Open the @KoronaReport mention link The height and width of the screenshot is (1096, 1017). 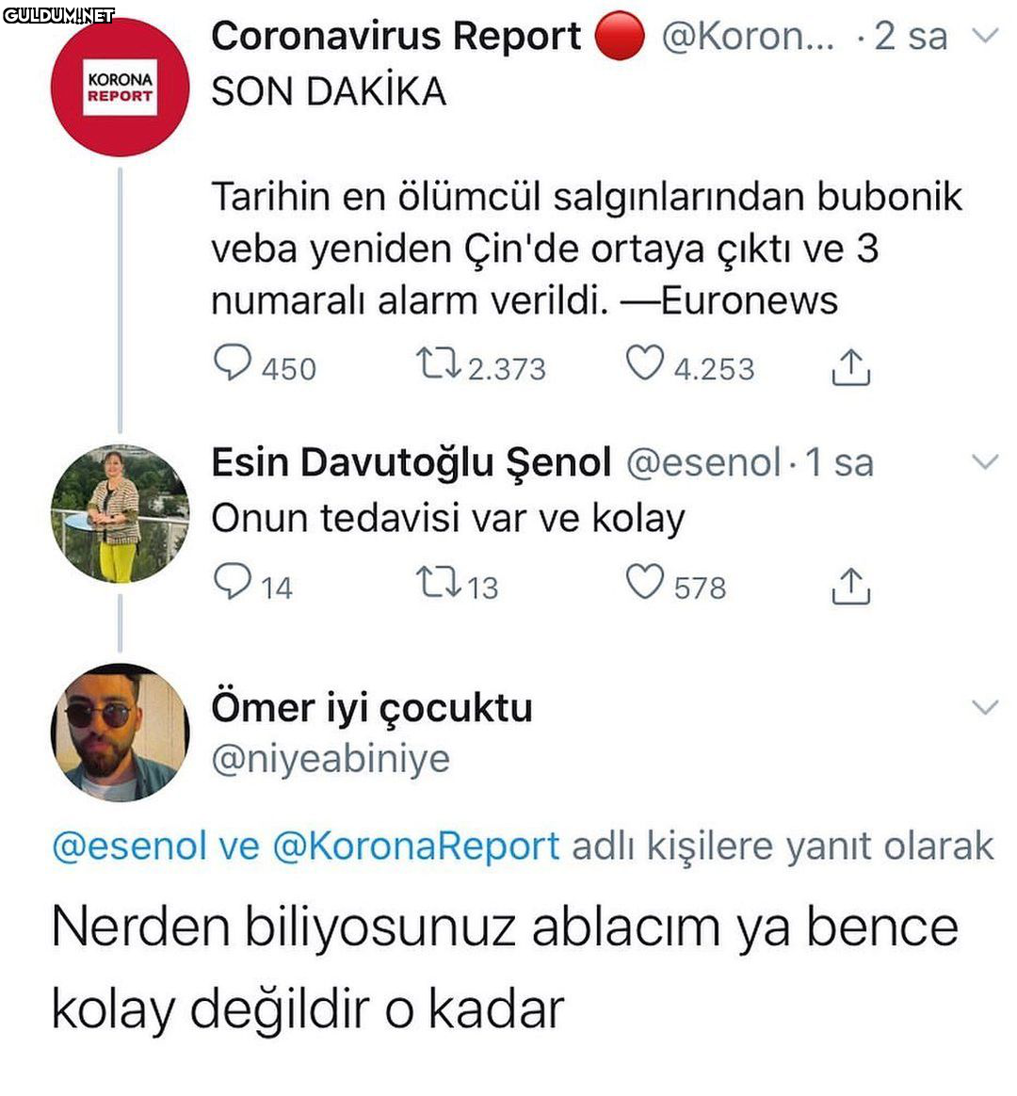click(x=416, y=846)
